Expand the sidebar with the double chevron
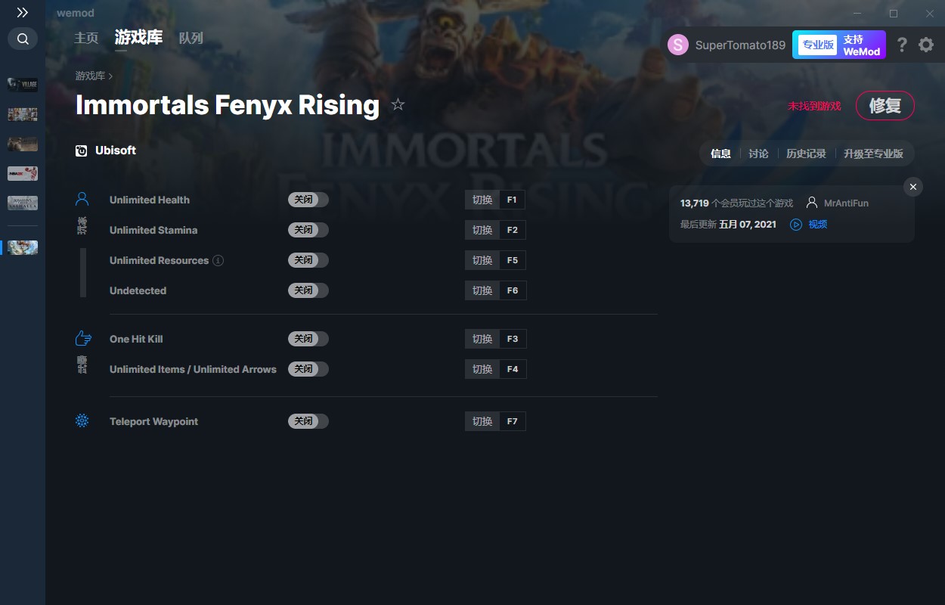The height and width of the screenshot is (605, 945). [x=23, y=13]
